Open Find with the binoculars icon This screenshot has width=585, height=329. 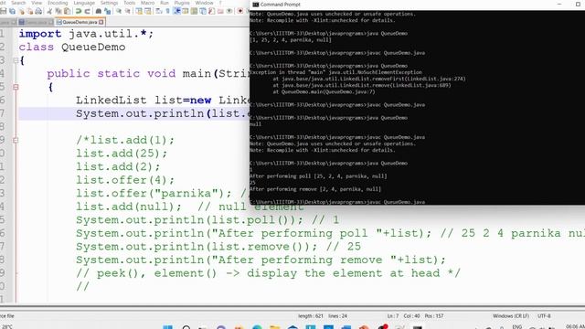click(99, 11)
